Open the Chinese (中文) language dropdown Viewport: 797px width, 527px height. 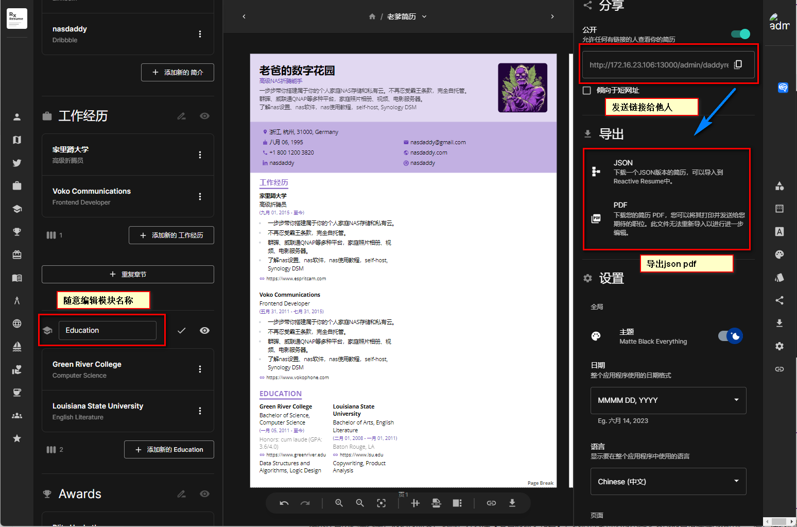[x=668, y=482]
